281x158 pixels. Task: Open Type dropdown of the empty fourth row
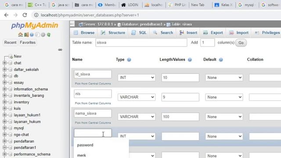pos(137,136)
